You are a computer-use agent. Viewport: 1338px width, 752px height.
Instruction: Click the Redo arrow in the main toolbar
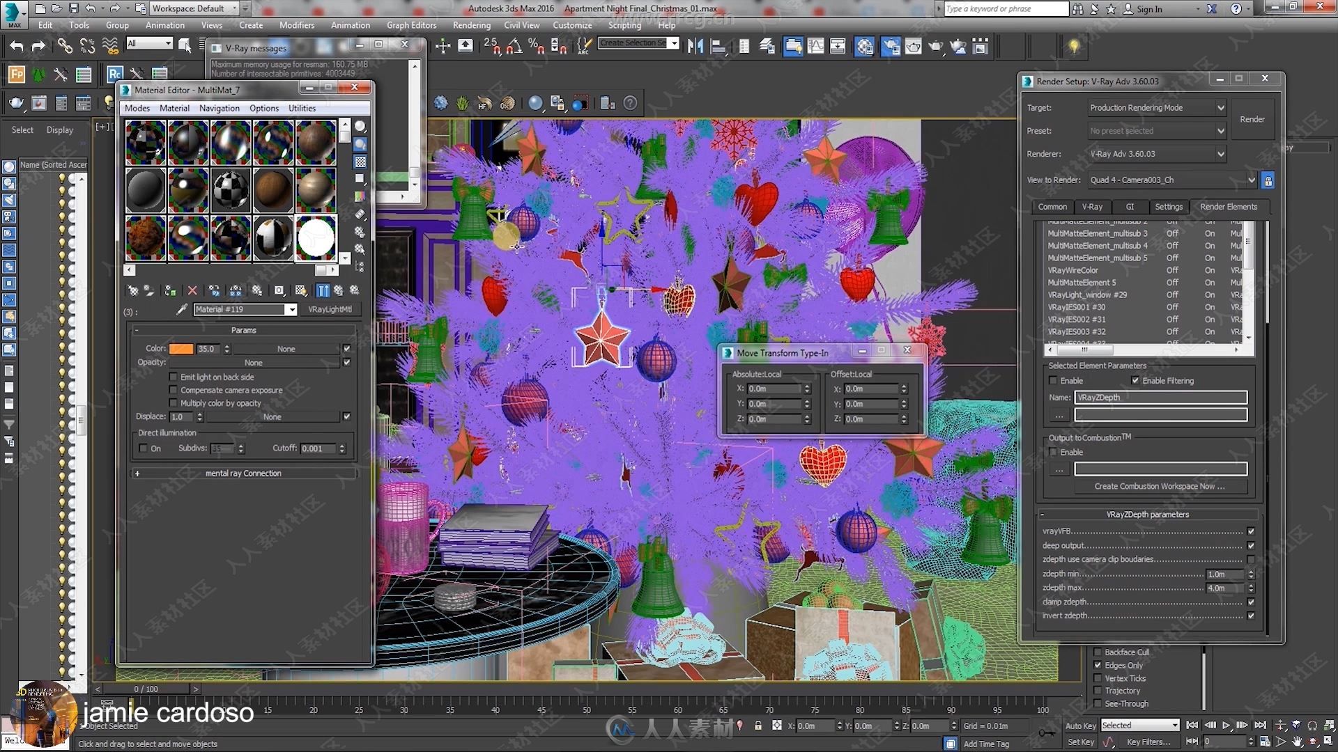[x=39, y=46]
